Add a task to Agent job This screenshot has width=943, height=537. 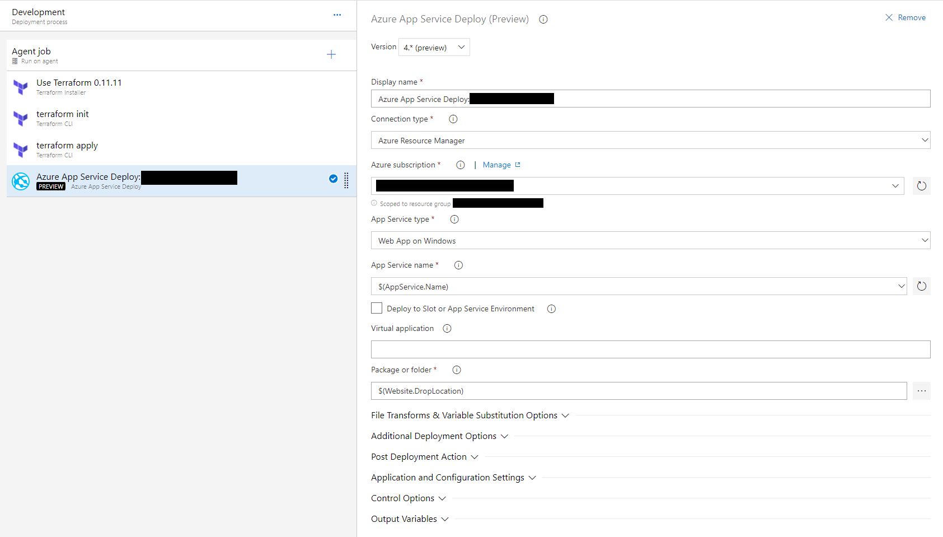click(x=331, y=54)
